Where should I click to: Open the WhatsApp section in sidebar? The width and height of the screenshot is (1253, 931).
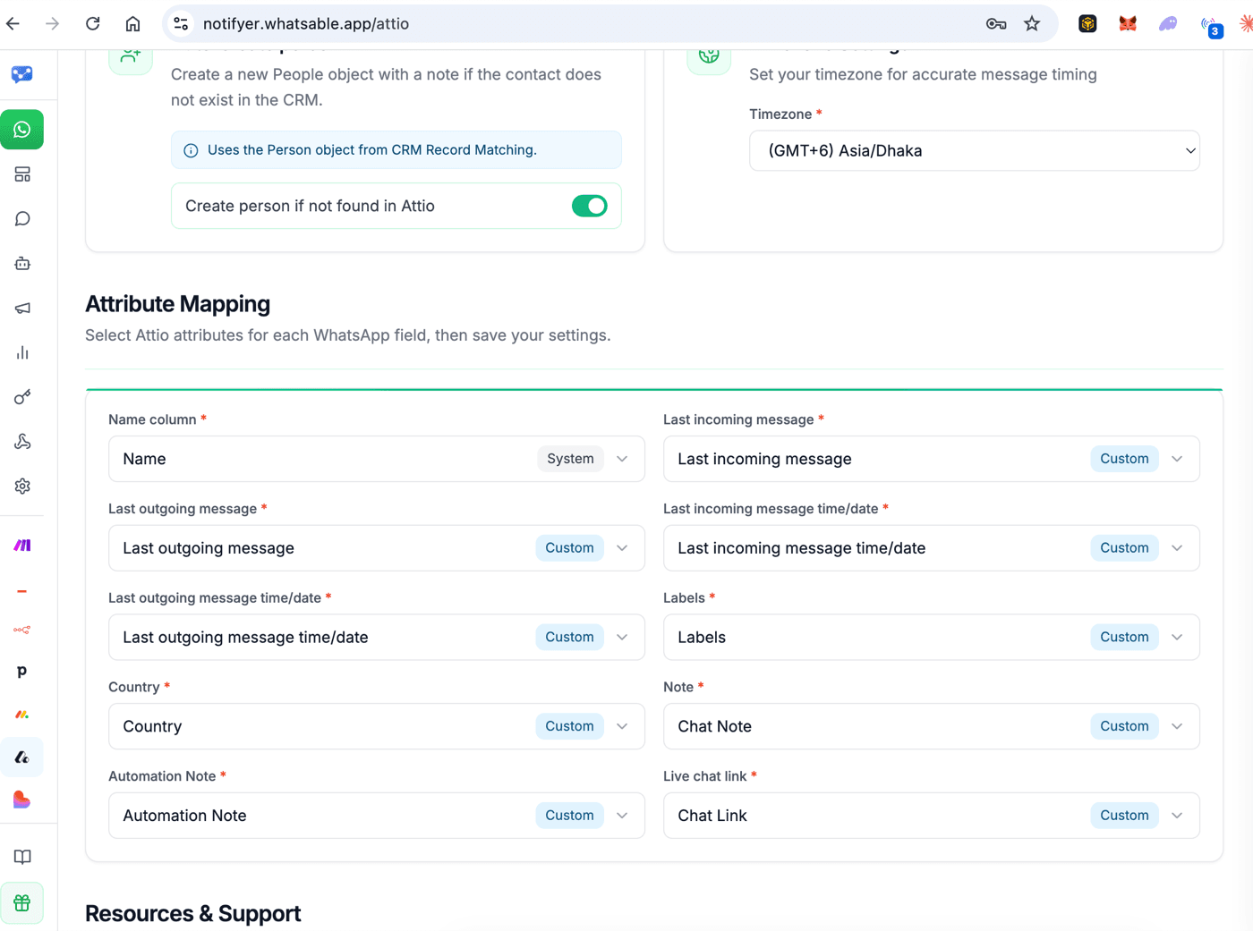(x=22, y=130)
